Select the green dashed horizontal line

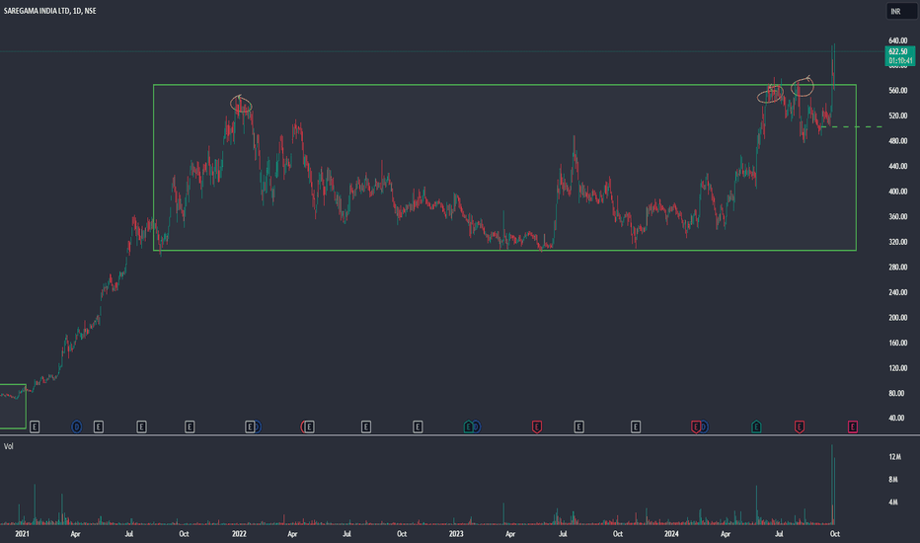pos(851,126)
